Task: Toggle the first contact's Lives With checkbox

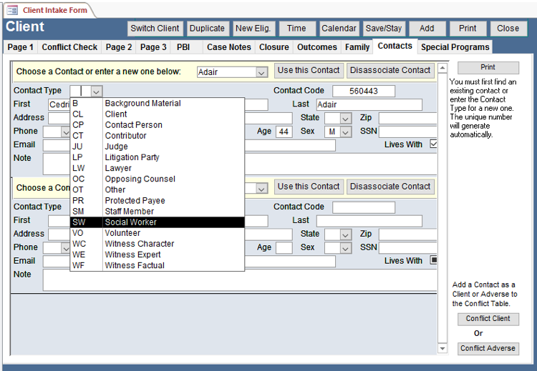Action: [x=433, y=144]
